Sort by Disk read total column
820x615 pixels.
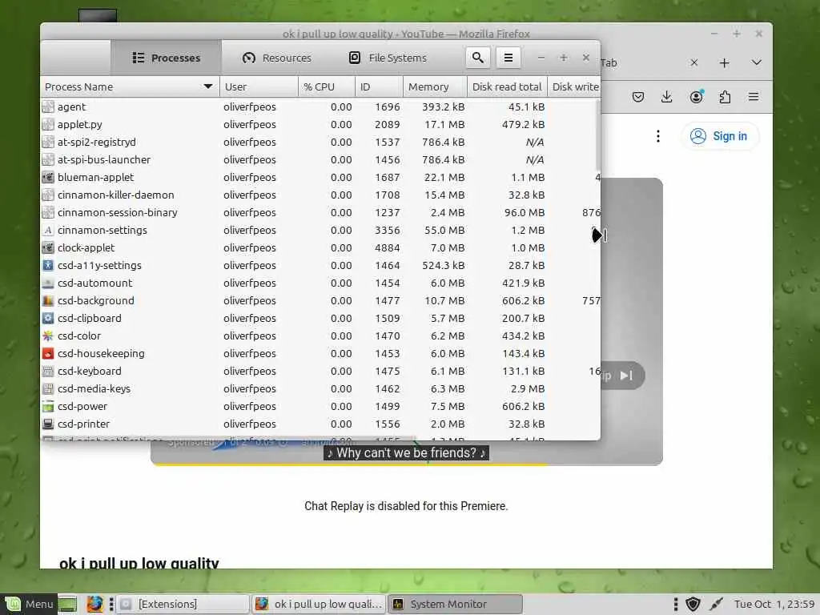[507, 86]
